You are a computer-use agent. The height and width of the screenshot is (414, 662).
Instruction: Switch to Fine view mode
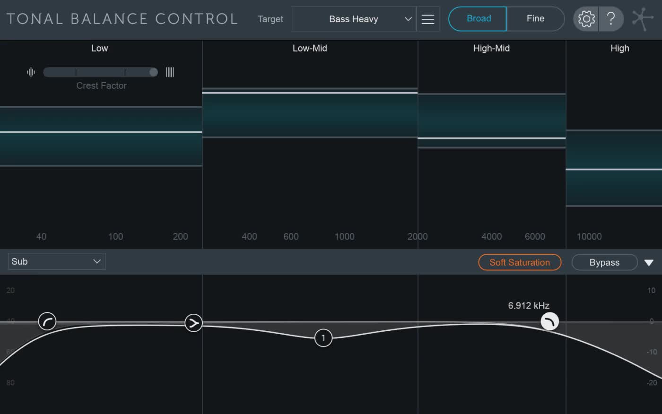pyautogui.click(x=535, y=19)
